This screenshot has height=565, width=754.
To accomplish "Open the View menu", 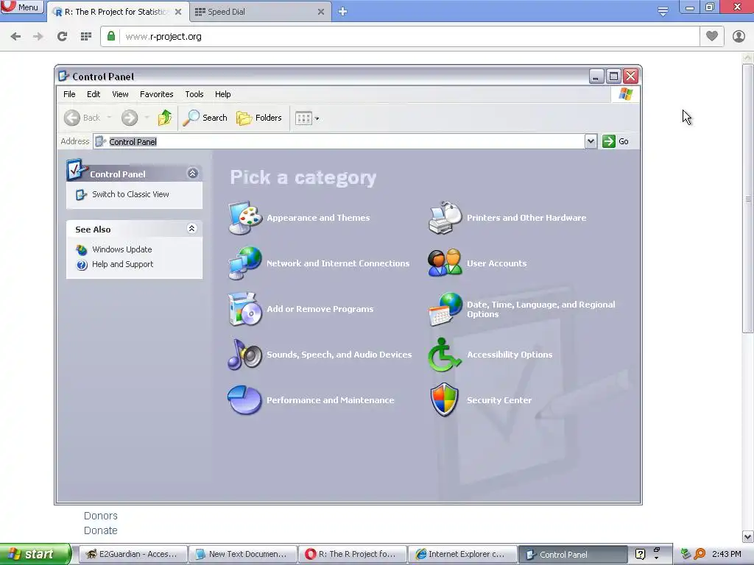I will (x=120, y=94).
